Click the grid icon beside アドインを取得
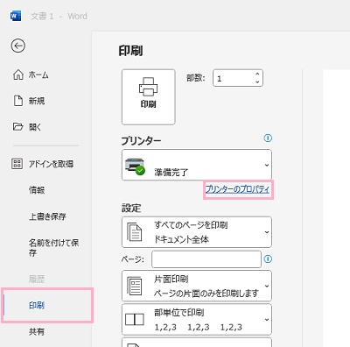 [17, 164]
